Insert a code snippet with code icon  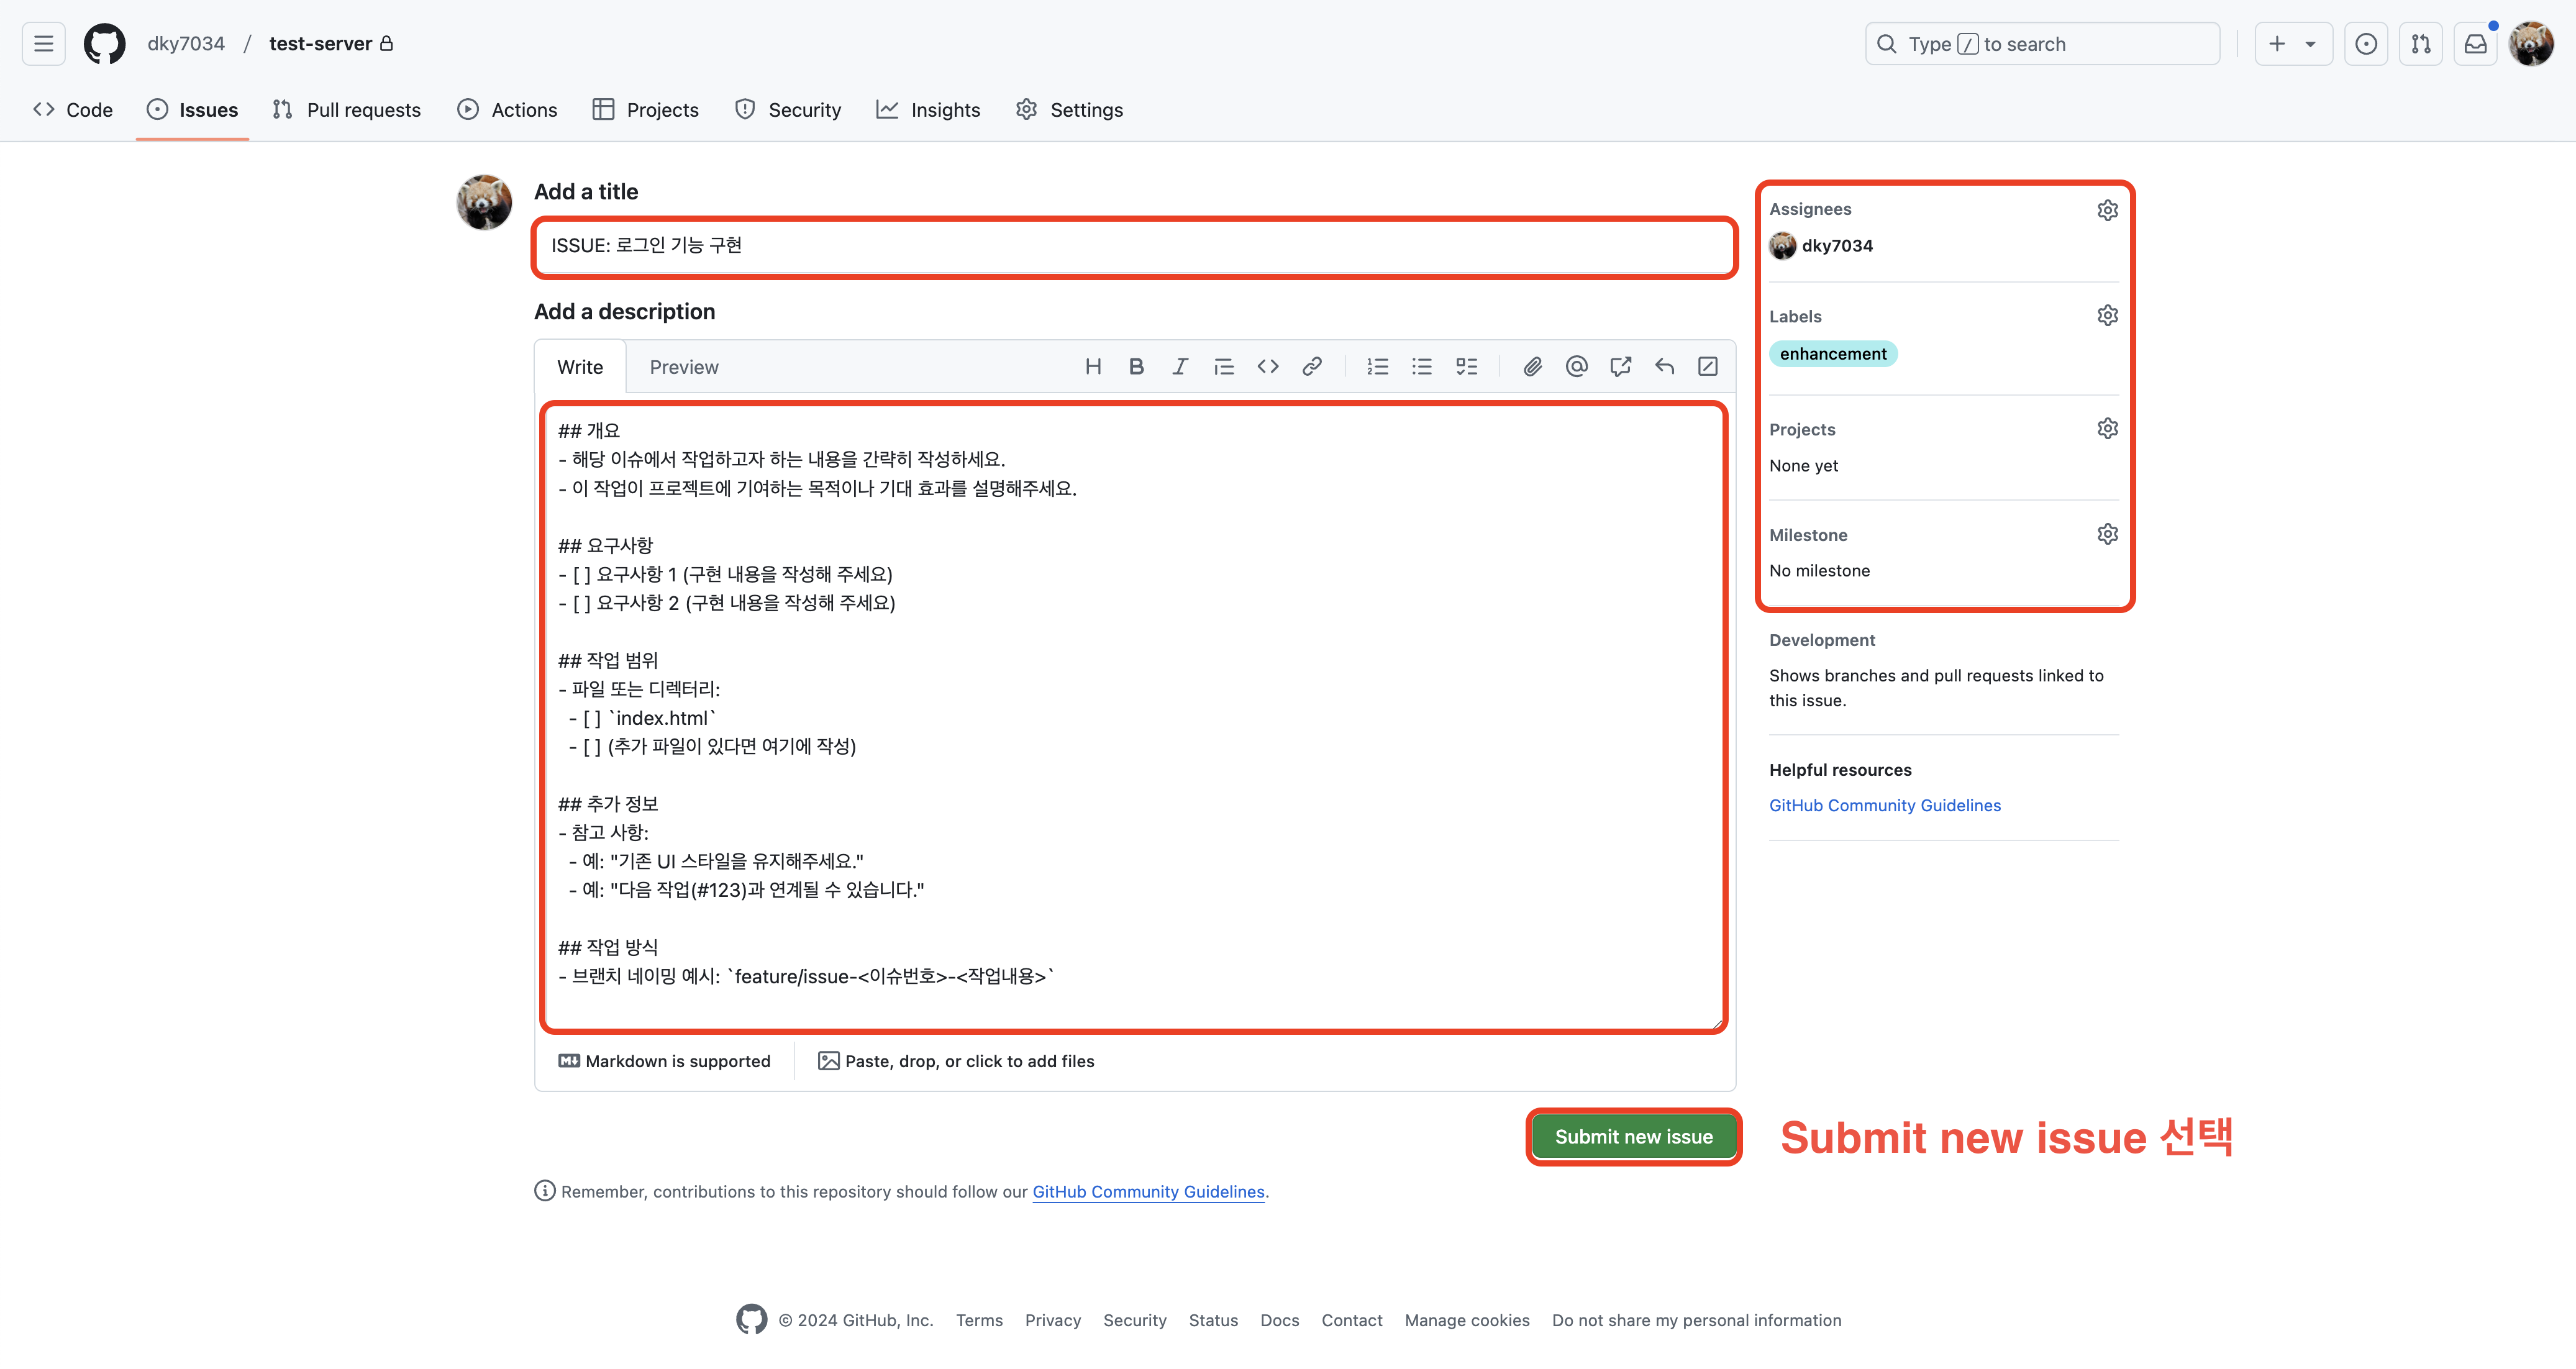pos(1268,367)
